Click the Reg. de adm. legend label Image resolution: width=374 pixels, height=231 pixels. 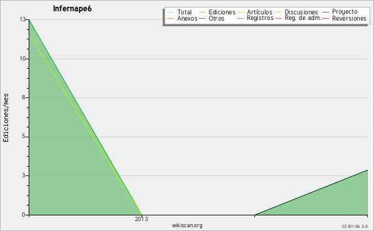click(x=303, y=18)
